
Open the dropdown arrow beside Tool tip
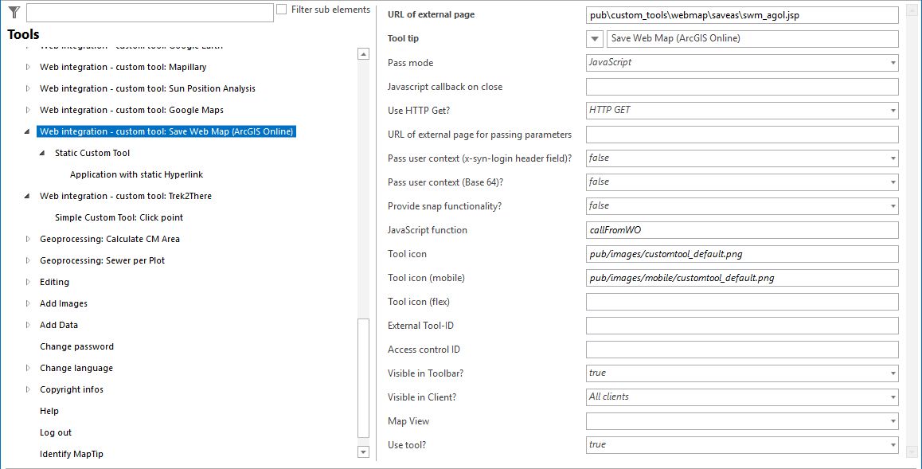(x=594, y=38)
